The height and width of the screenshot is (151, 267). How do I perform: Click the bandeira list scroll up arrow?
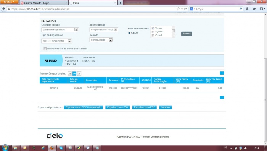point(173,28)
